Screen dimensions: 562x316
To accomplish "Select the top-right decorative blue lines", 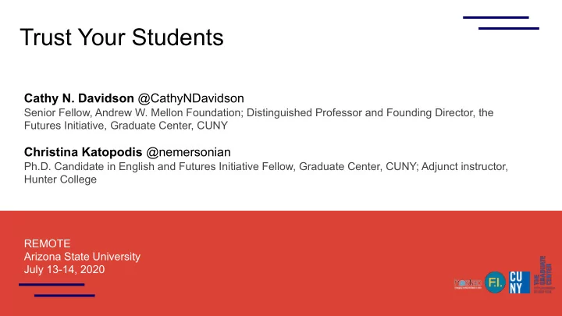I will point(501,23).
